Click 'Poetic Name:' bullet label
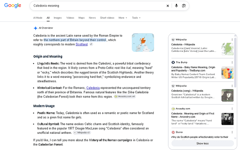 (x=46, y=113)
